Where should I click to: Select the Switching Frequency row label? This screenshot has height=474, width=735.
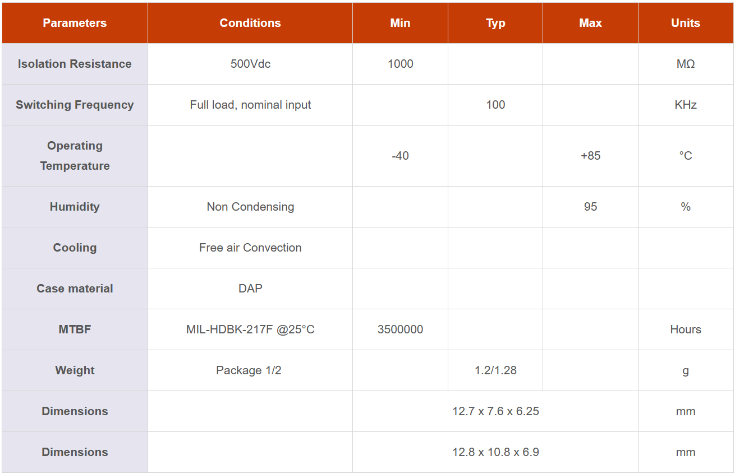click(75, 105)
